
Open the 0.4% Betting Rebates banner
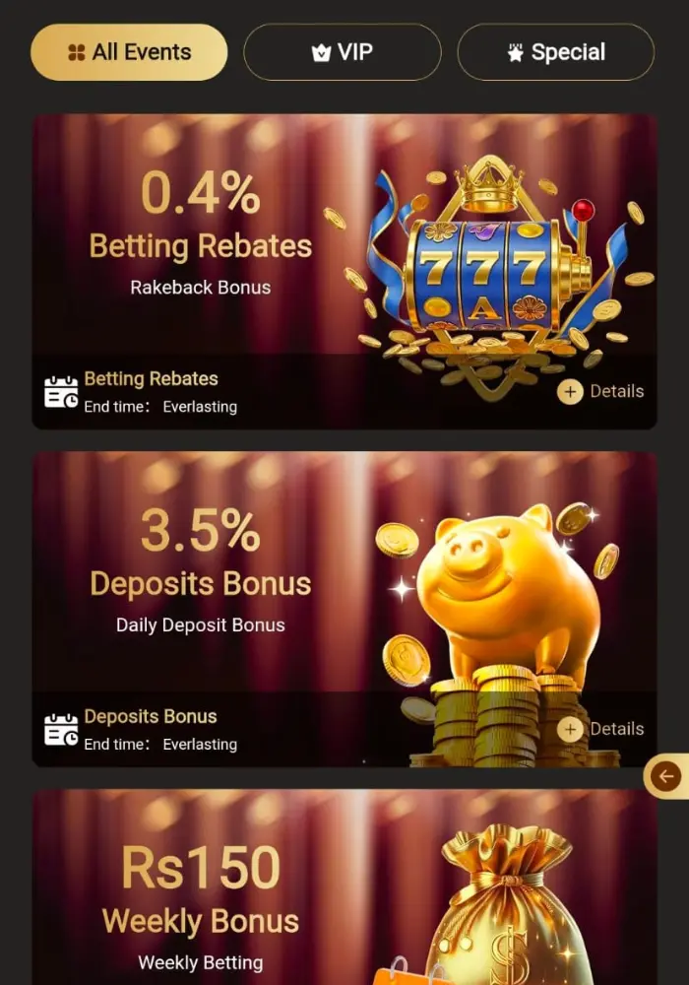344,272
